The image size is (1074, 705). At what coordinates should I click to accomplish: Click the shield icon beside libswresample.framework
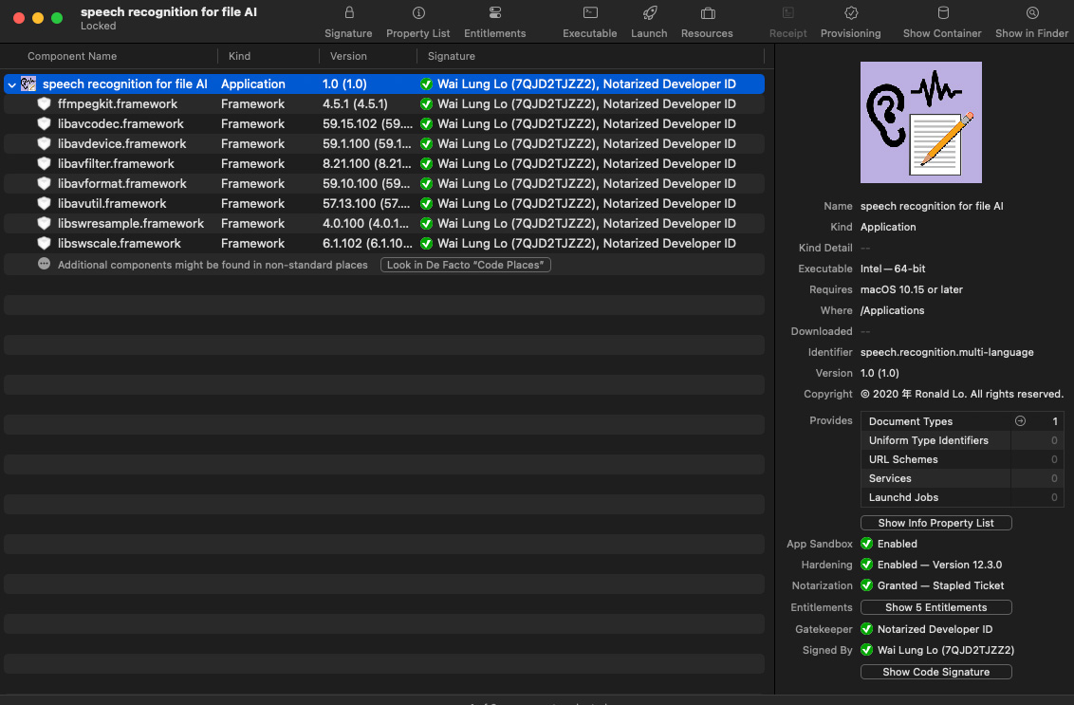44,223
